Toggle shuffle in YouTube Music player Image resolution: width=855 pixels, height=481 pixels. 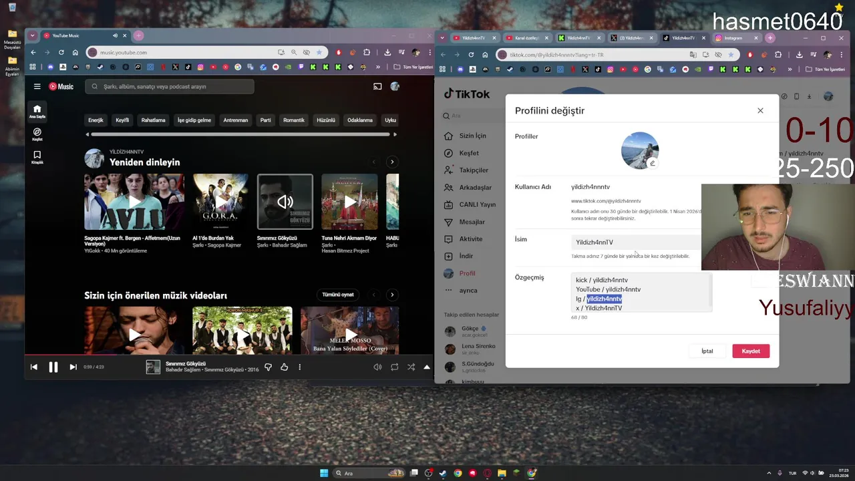411,367
